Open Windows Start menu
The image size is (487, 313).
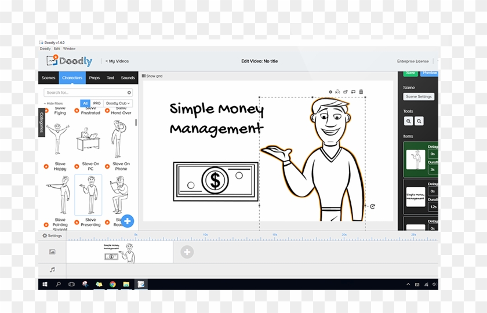pos(45,284)
